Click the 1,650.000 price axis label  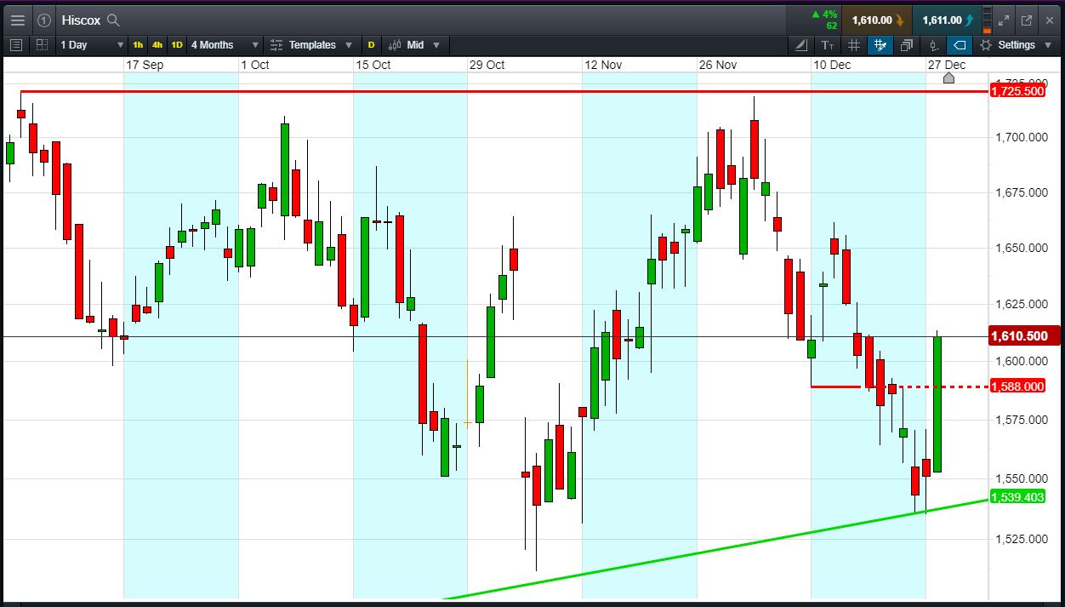[x=1022, y=248]
